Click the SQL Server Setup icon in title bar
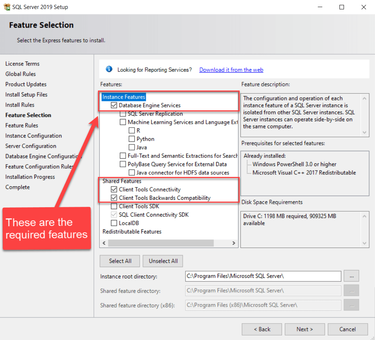The height and width of the screenshot is (340, 375). pos(7,7)
